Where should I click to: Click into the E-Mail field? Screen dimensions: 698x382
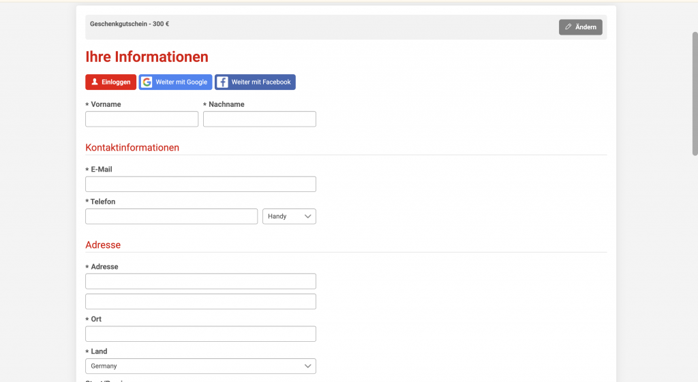click(200, 184)
